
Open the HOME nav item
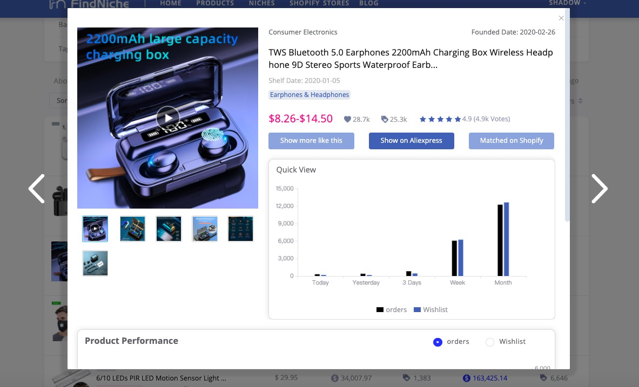pos(171,3)
